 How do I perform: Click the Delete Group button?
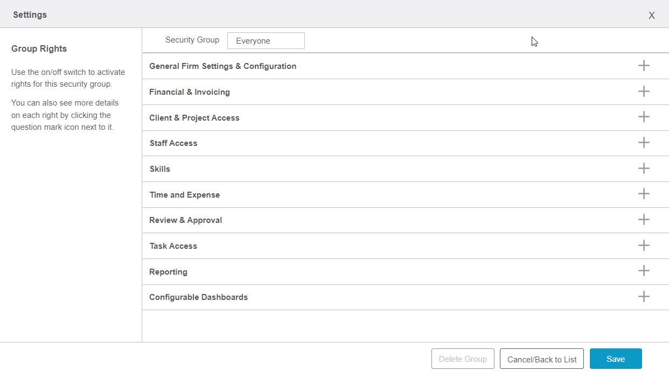click(x=463, y=359)
